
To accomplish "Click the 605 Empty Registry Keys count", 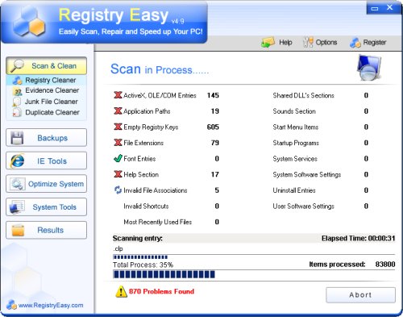I will tap(213, 127).
